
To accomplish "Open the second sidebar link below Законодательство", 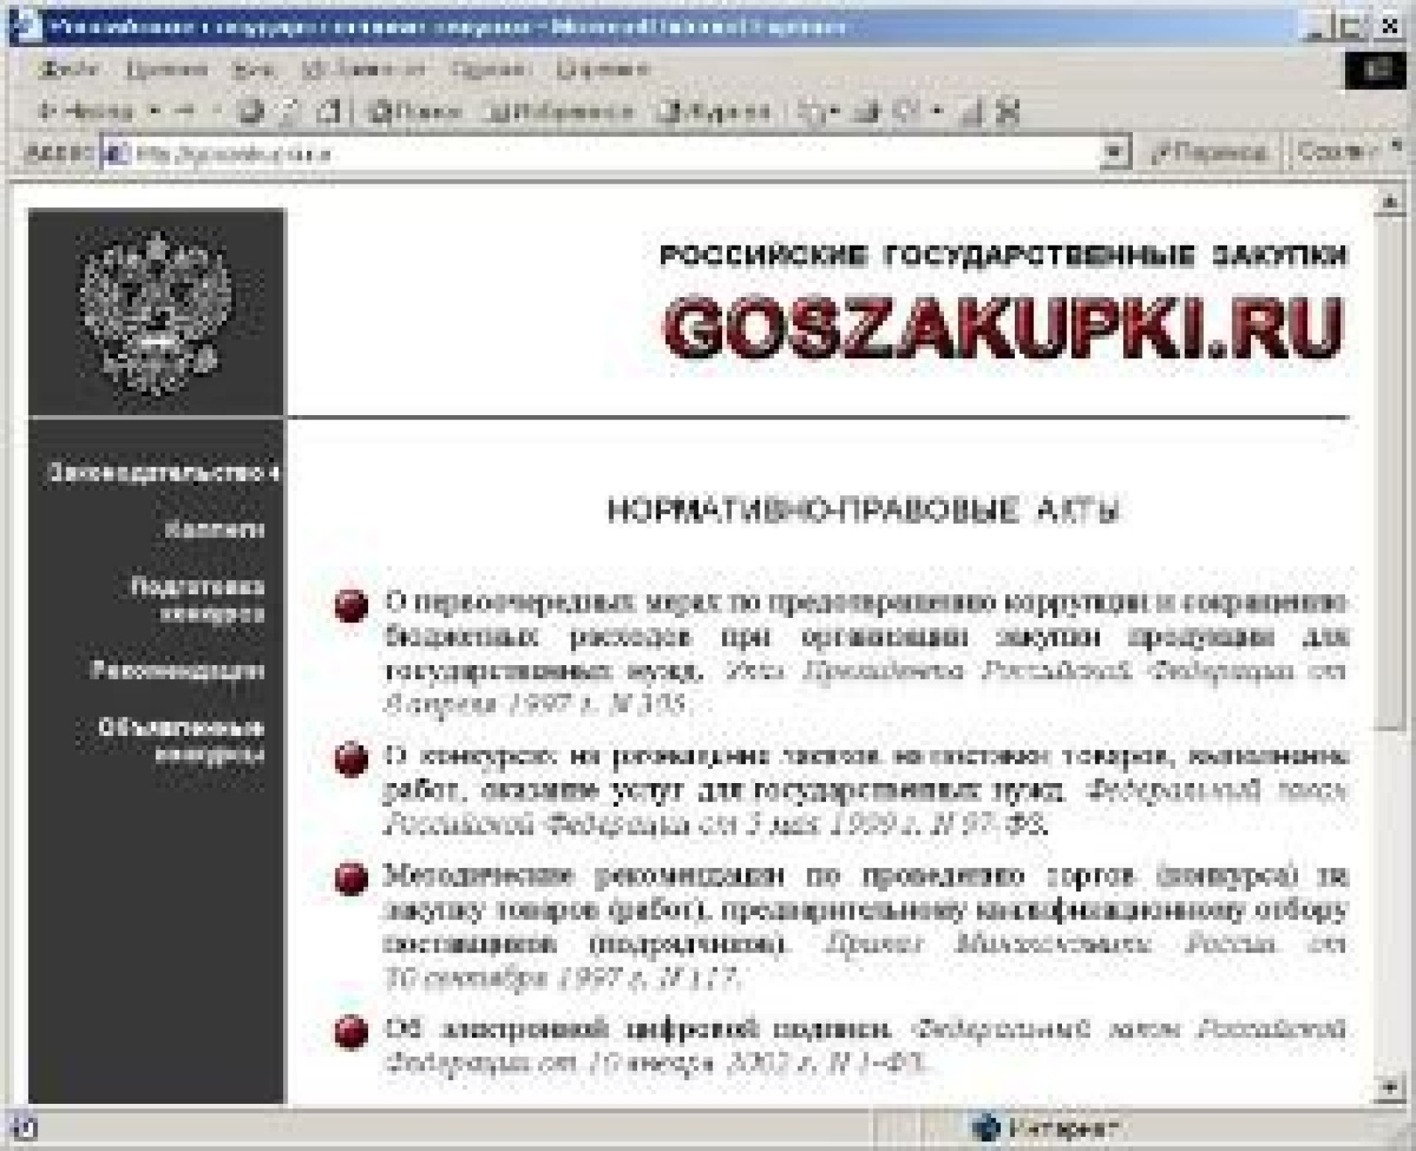I will click(x=214, y=529).
